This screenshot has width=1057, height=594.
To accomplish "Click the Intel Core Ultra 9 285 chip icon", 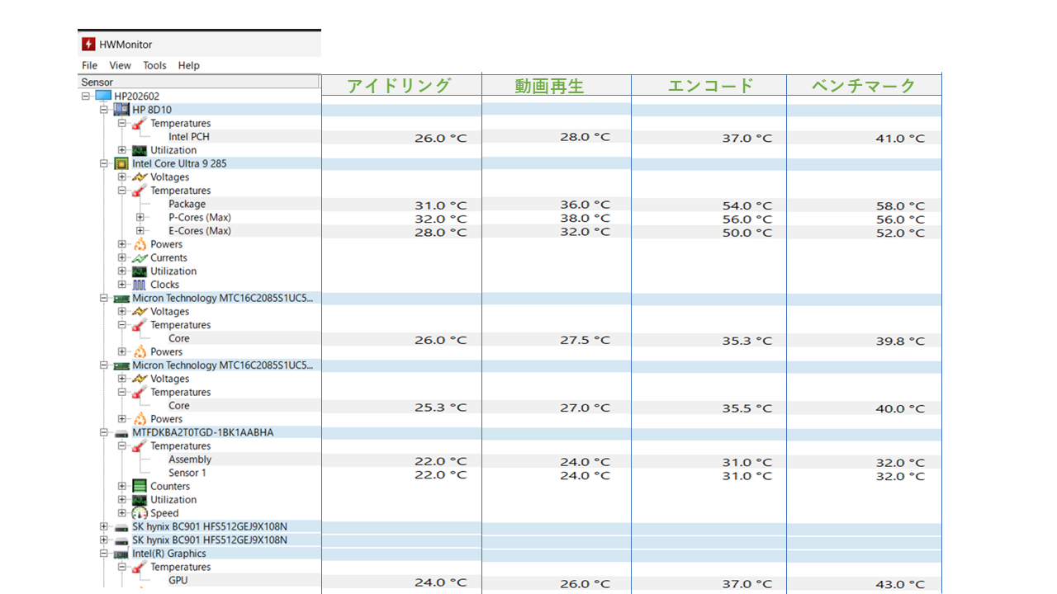I will [121, 163].
